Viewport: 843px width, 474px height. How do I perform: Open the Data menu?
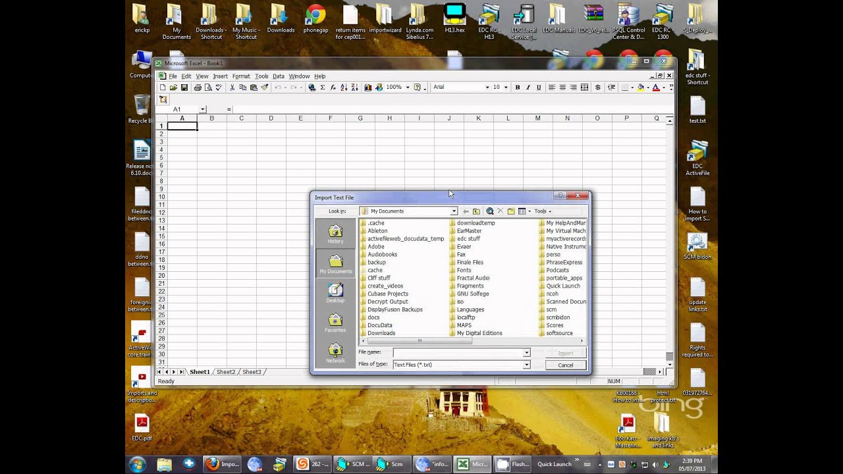point(279,76)
